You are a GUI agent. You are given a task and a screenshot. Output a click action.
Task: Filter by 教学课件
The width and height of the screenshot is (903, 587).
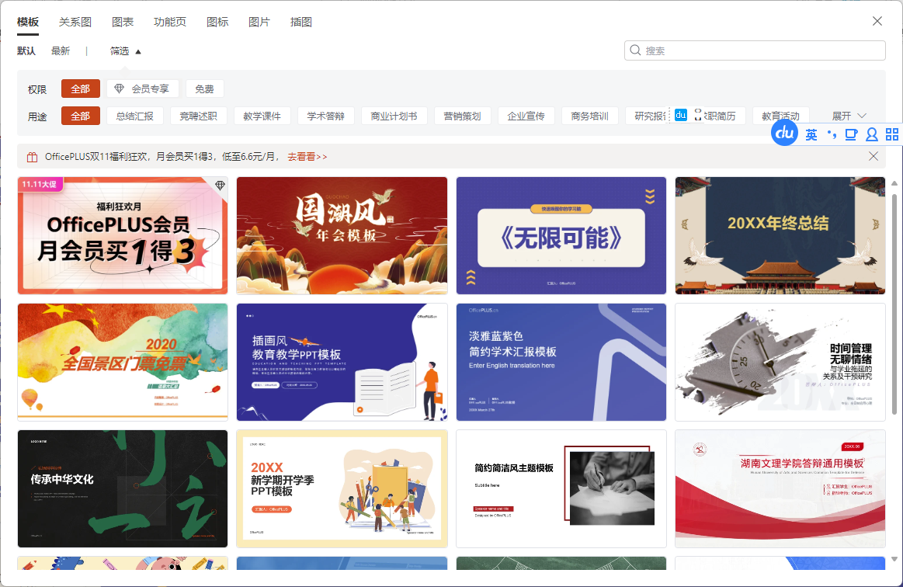pos(262,116)
